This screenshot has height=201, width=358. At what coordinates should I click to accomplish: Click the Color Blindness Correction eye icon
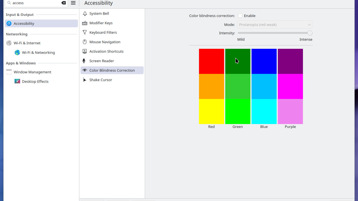click(x=85, y=70)
